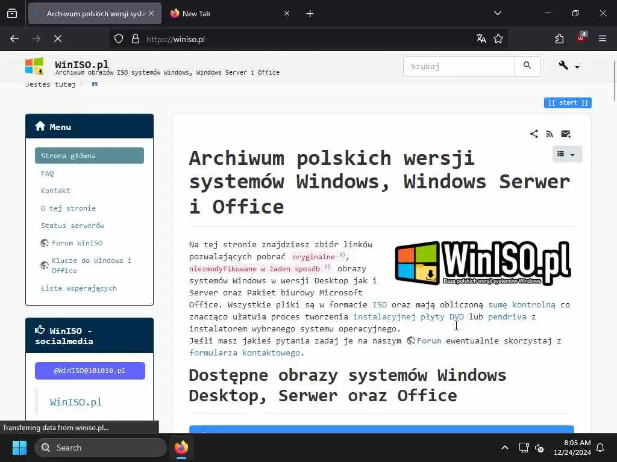Click the [[ start ]] button
This screenshot has height=462, width=617.
point(568,102)
